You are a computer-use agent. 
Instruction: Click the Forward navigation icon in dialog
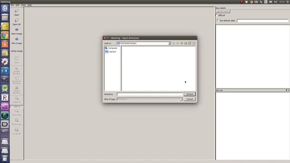(x=178, y=43)
